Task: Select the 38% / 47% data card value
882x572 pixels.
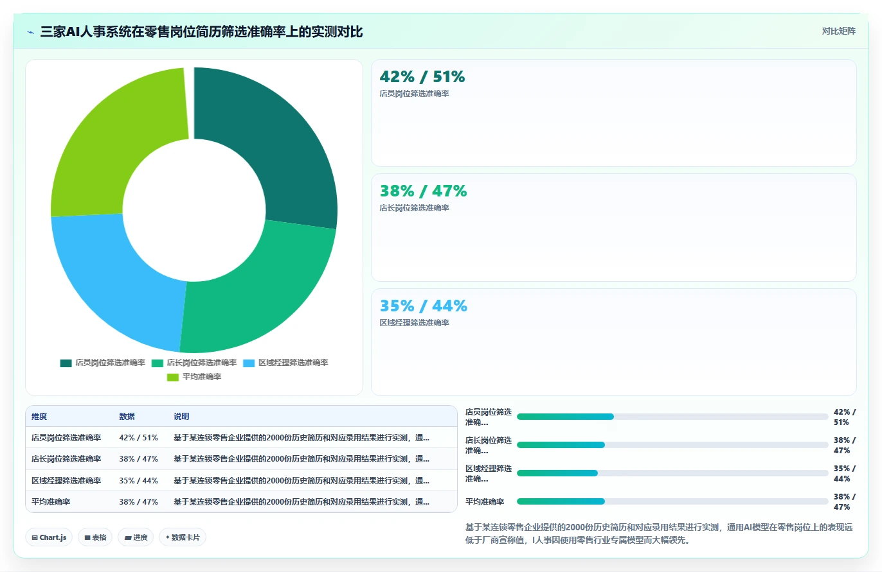Action: pos(424,191)
